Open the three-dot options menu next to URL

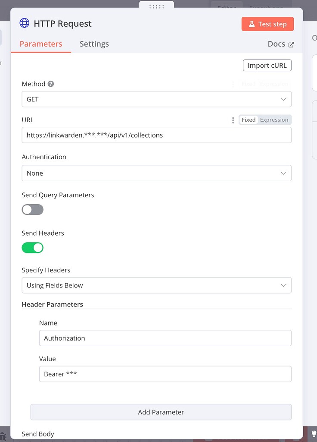pyautogui.click(x=233, y=120)
